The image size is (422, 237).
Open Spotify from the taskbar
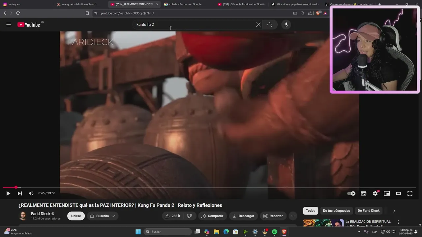pyautogui.click(x=274, y=232)
